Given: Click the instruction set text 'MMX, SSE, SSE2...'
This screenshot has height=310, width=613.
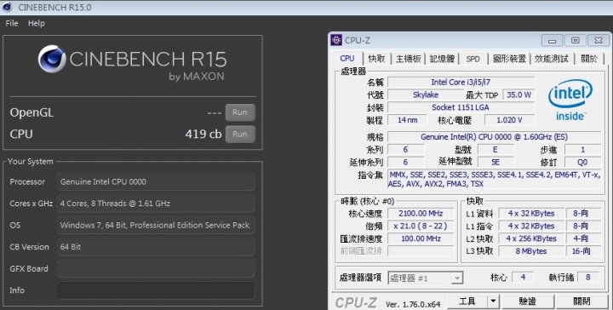Looking at the screenshot, I should (494, 180).
